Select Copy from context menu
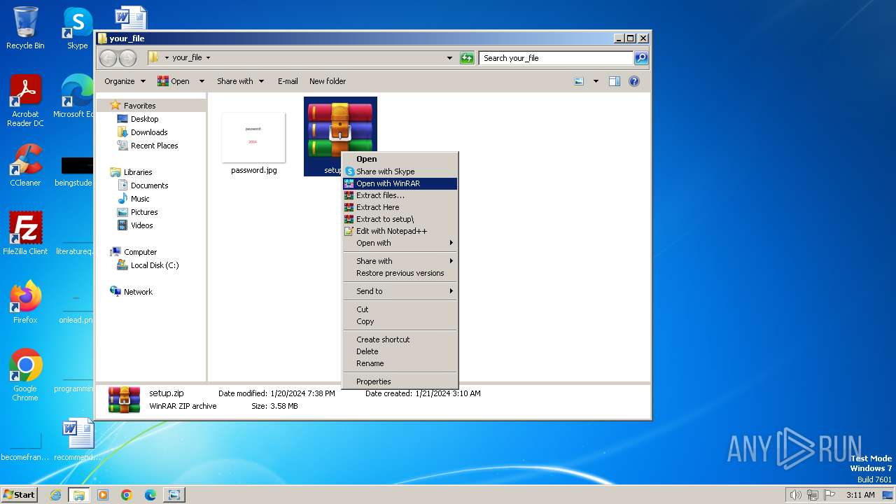This screenshot has width=896, height=504. click(x=400, y=321)
